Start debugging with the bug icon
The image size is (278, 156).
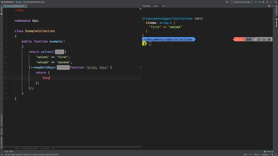[260, 2]
